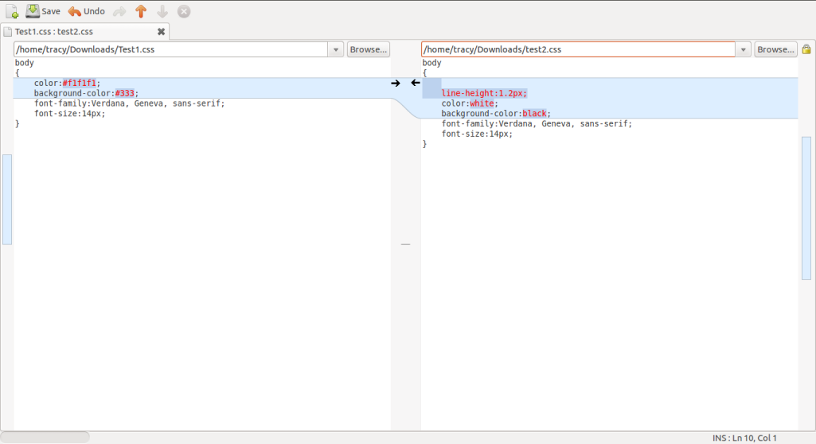Close the Test1.css : test2.css tab
Viewport: 816px width, 444px height.
[161, 32]
